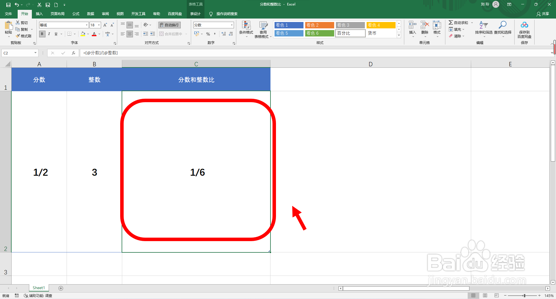Image resolution: width=556 pixels, height=299 pixels.
Task: Open the font color dropdown arrow
Action: (x=99, y=34)
